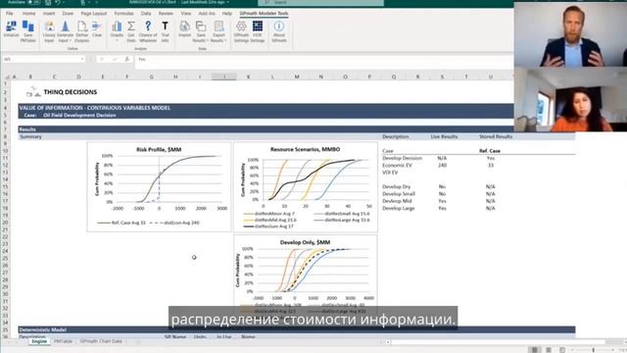627x353 pixels.
Task: Click the woman's video thumbnail
Action: 570,99
